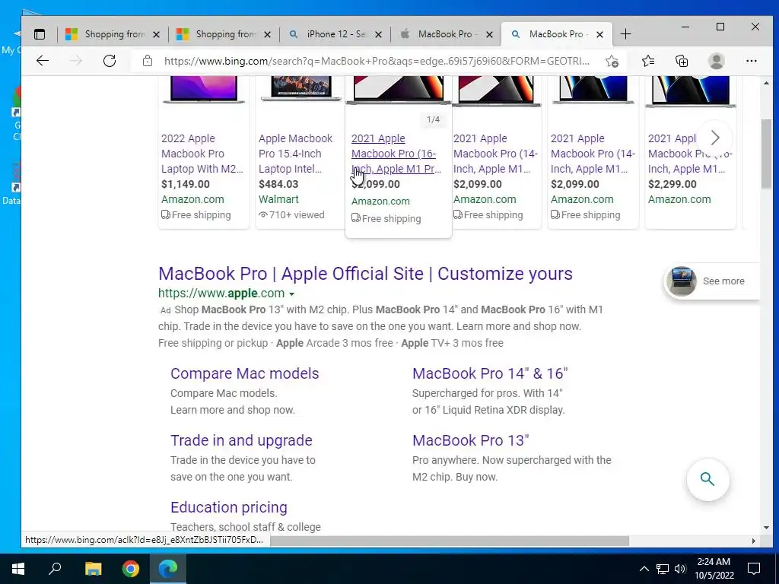This screenshot has height=584, width=779.
Task: Click the 1/4 image counter badge
Action: [433, 119]
